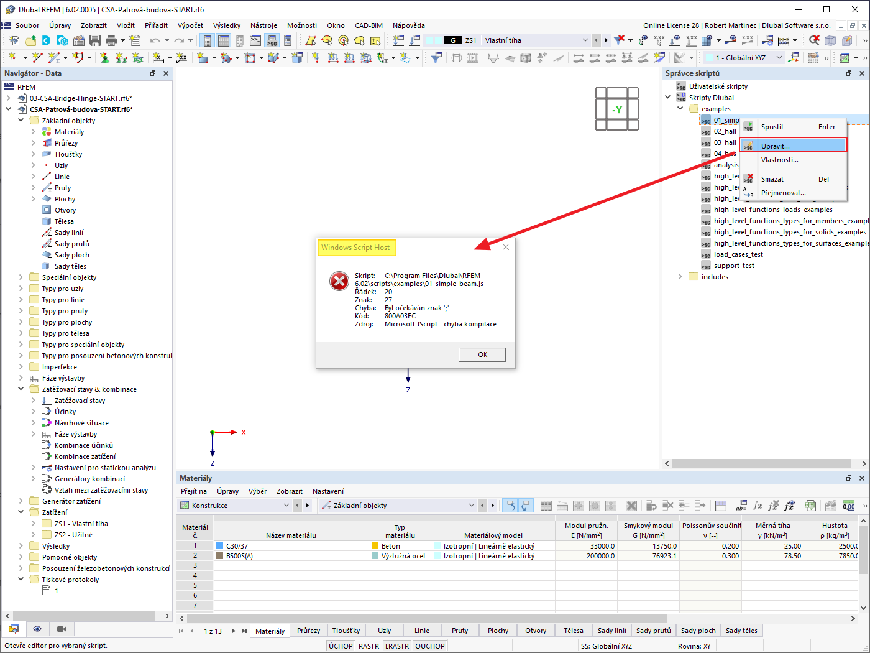The width and height of the screenshot is (870, 653).
Task: Click the Excel export icon in table toolbar
Action: click(810, 506)
